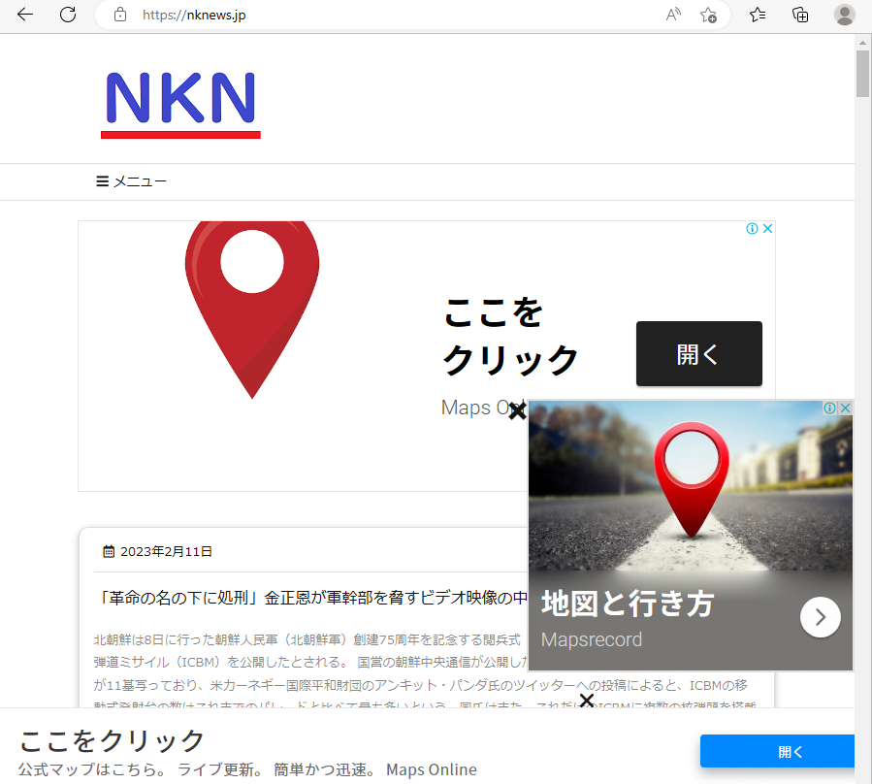Click the road map pin ad image
Screen dimensions: 872x784
[691, 486]
